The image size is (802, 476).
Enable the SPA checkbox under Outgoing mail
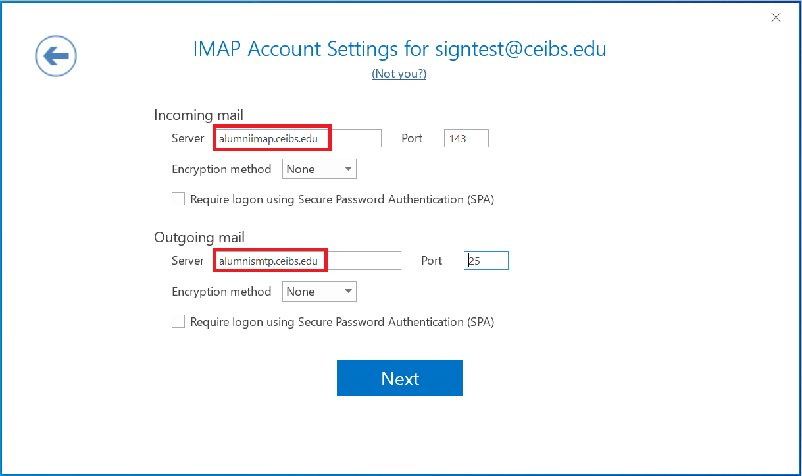pyautogui.click(x=178, y=321)
